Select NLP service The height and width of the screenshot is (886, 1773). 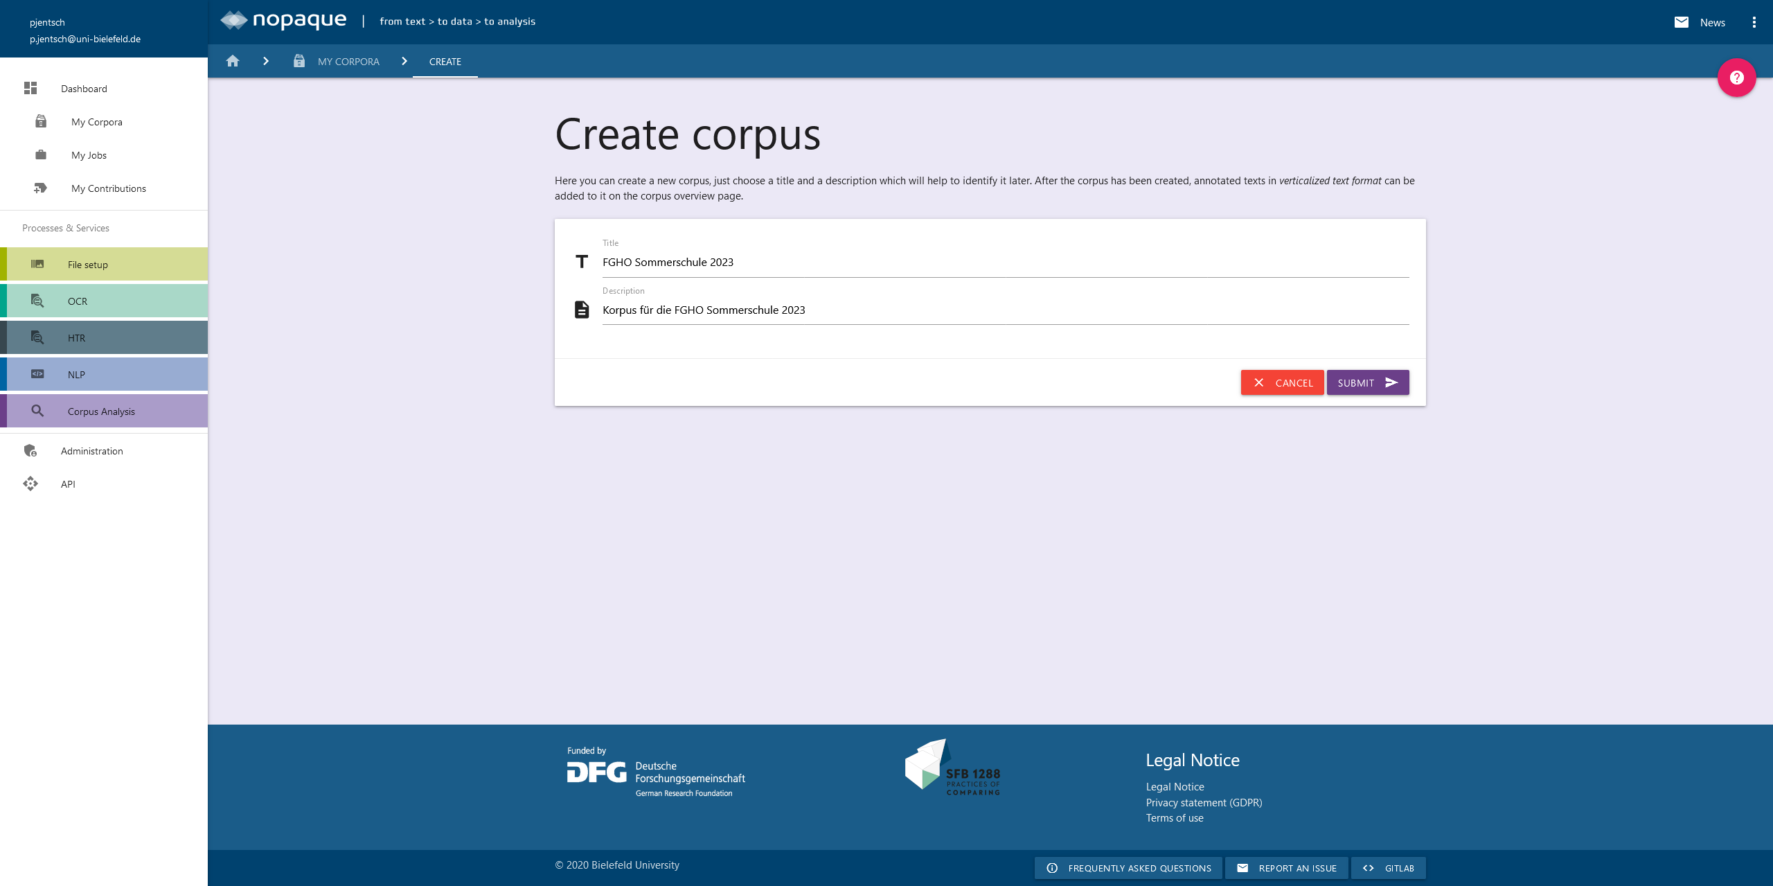[x=104, y=374]
